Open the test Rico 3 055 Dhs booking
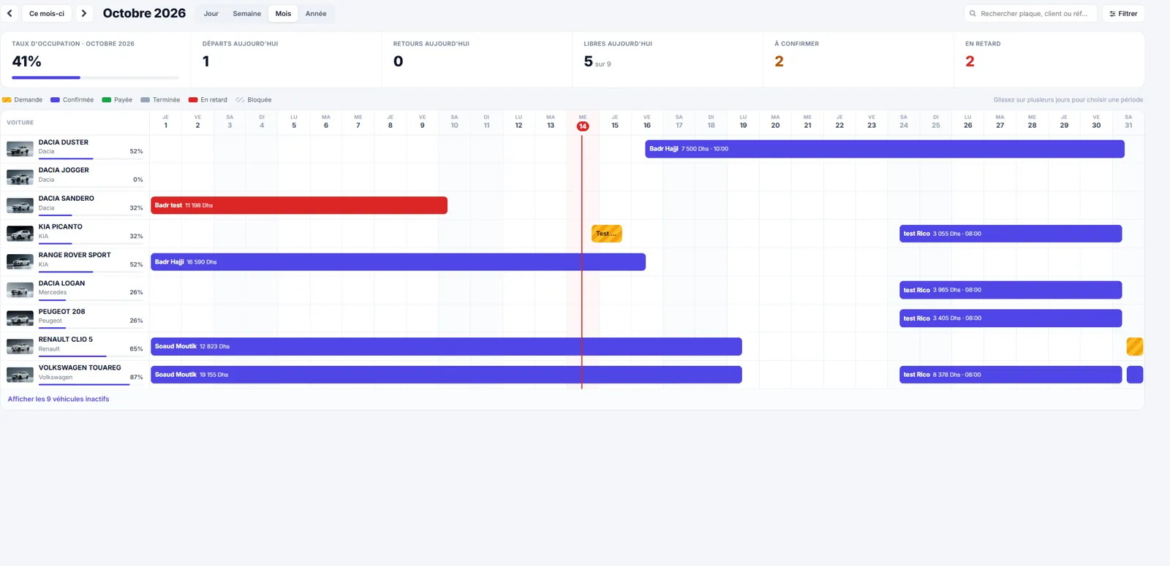This screenshot has height=566, width=1170. [x=1011, y=234]
